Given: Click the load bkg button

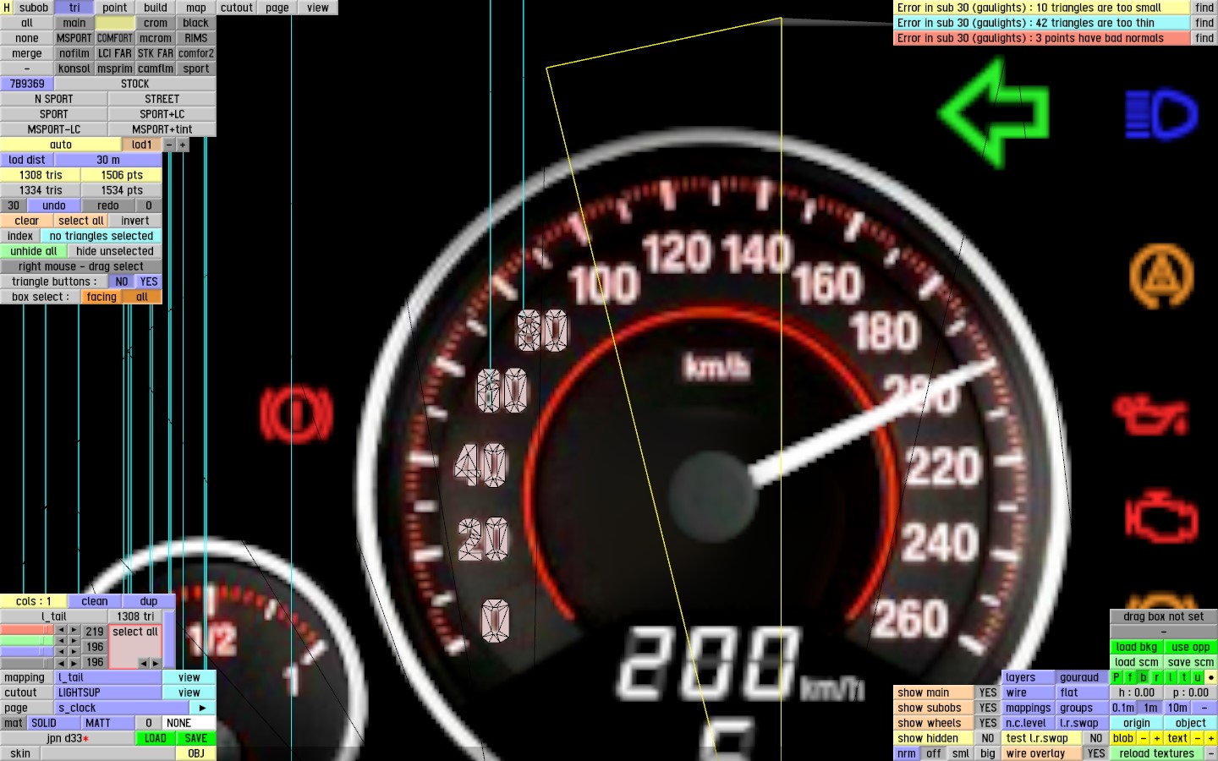Looking at the screenshot, I should point(1137,647).
